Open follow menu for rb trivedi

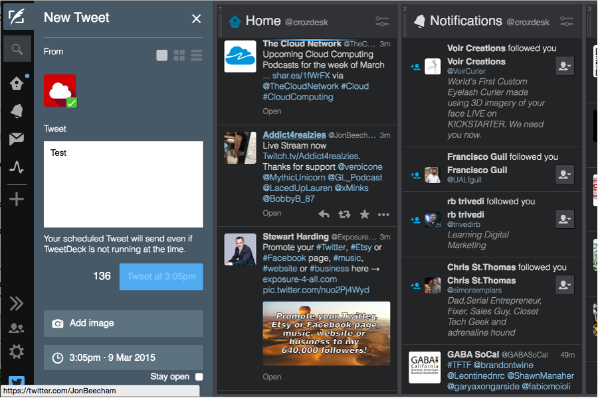tap(565, 219)
